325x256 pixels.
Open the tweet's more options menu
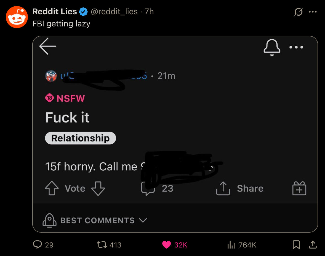point(313,12)
